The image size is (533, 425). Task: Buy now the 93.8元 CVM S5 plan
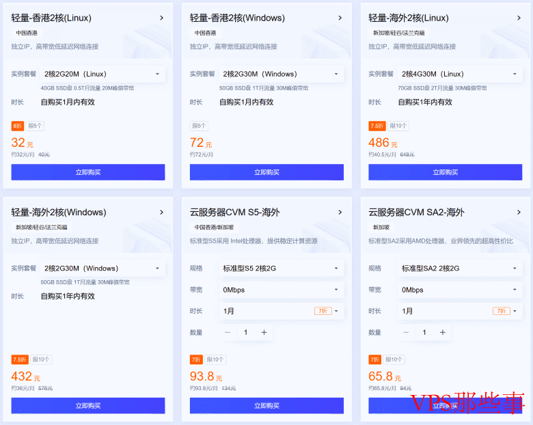pos(266,406)
